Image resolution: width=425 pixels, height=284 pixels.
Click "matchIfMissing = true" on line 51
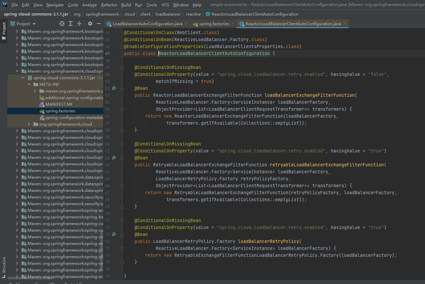[x=183, y=82]
